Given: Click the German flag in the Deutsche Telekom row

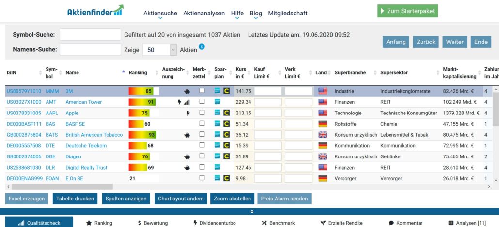Looking at the screenshot, I should point(323,146).
